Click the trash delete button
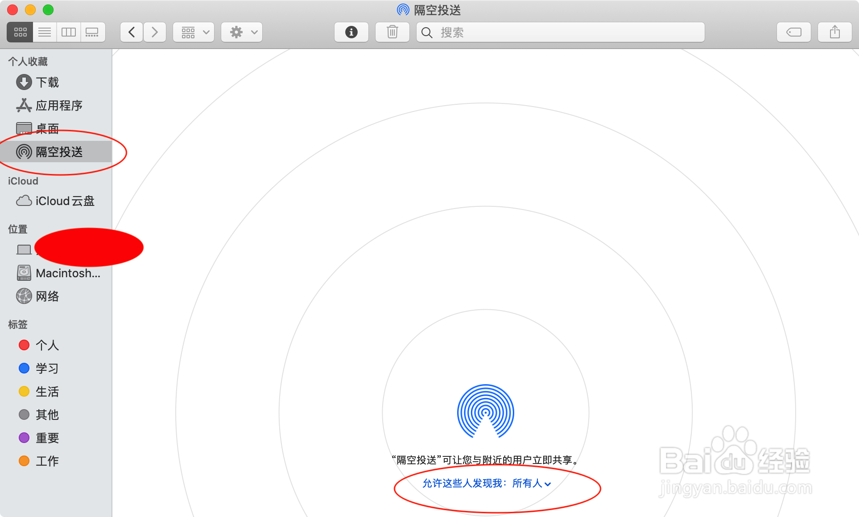 point(392,32)
